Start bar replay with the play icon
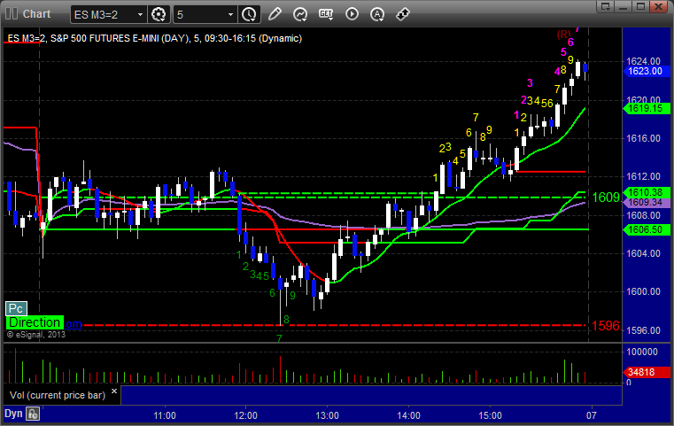Viewport: 674px width, 426px height. [x=352, y=14]
